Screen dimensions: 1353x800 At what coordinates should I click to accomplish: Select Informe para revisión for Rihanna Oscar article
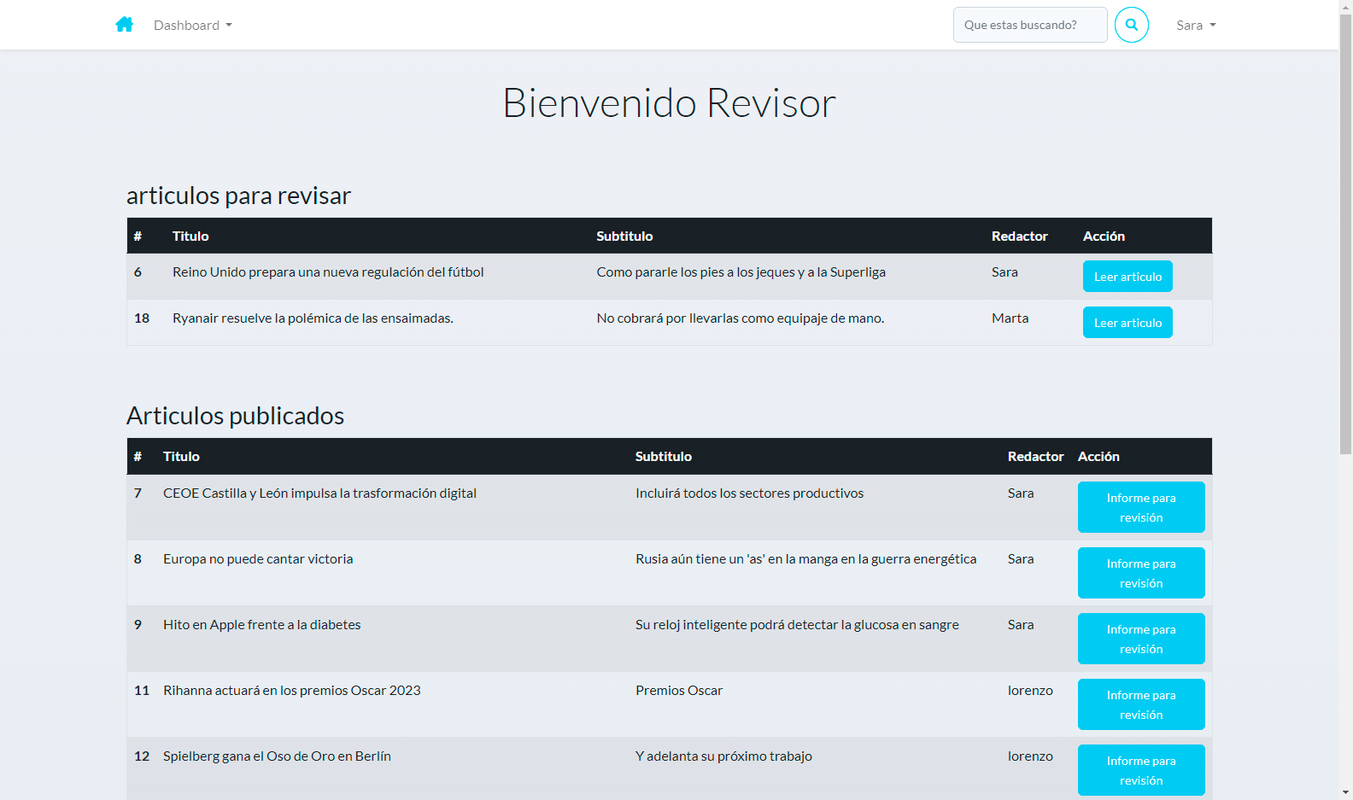click(1140, 704)
